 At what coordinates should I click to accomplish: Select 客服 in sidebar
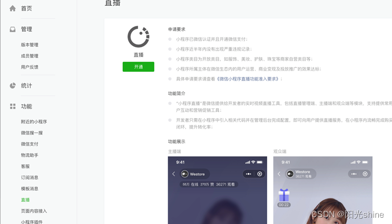[x=25, y=166]
